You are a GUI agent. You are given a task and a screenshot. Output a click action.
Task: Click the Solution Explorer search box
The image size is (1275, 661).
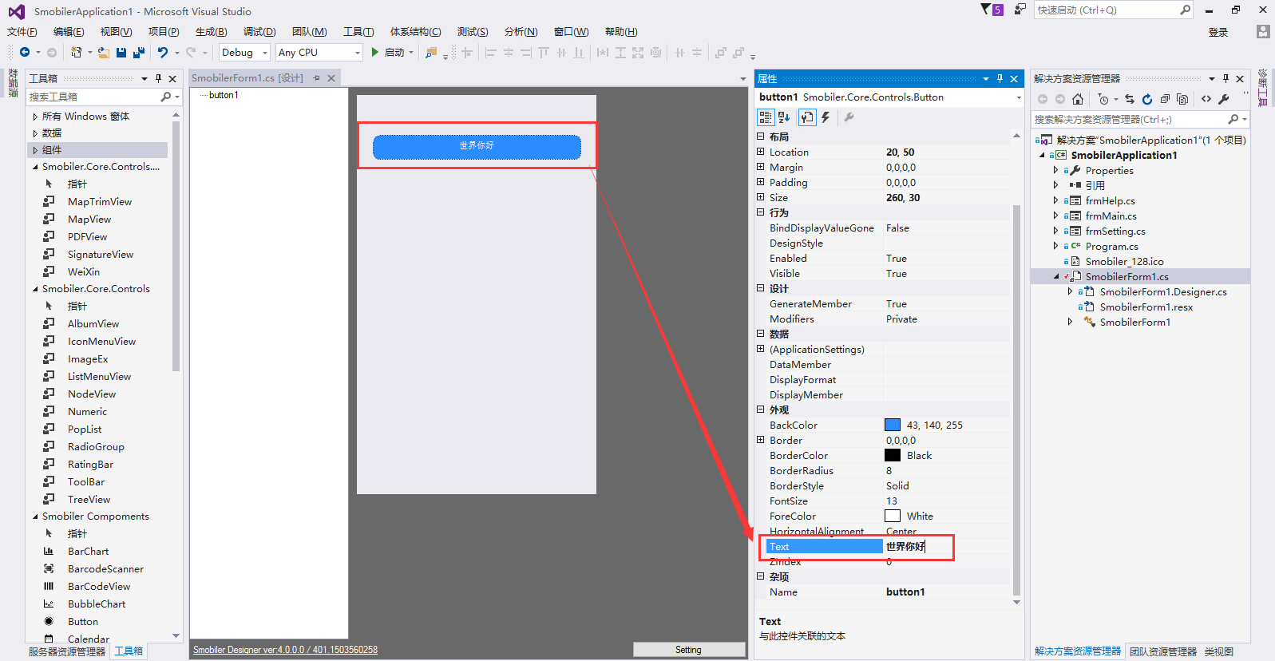click(1139, 119)
